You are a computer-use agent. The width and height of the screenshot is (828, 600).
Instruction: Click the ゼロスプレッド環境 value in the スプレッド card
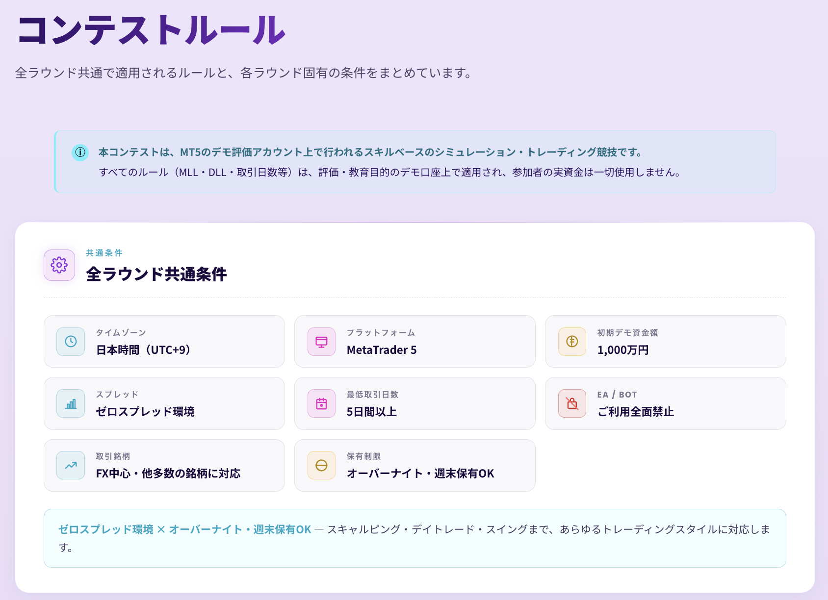tap(145, 412)
